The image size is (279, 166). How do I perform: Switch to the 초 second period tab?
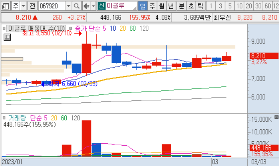coord(191,6)
